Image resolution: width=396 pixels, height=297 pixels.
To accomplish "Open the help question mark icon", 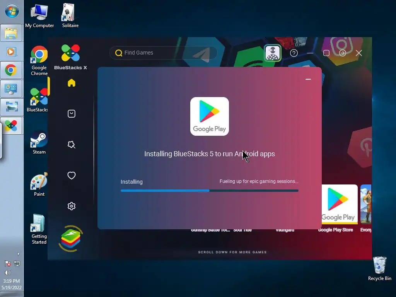I will 294,53.
